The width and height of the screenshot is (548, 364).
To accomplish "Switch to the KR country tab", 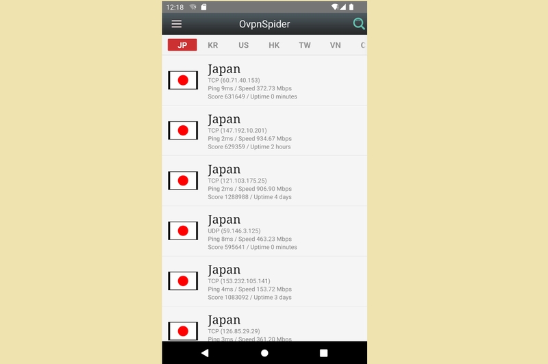I will coord(213,45).
